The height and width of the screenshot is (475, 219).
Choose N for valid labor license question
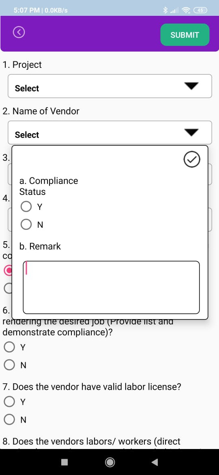coord(9,419)
